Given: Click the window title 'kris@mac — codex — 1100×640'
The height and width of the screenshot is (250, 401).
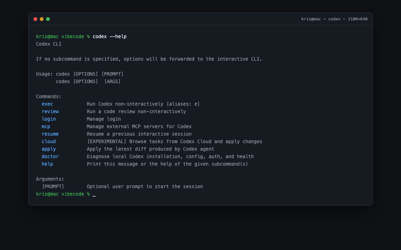Looking at the screenshot, I should 334,19.
